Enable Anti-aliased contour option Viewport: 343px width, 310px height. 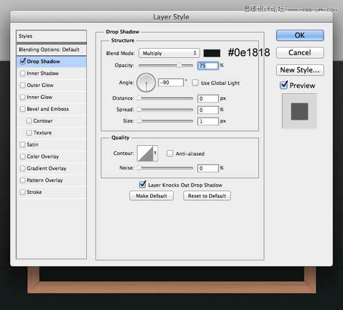click(170, 153)
